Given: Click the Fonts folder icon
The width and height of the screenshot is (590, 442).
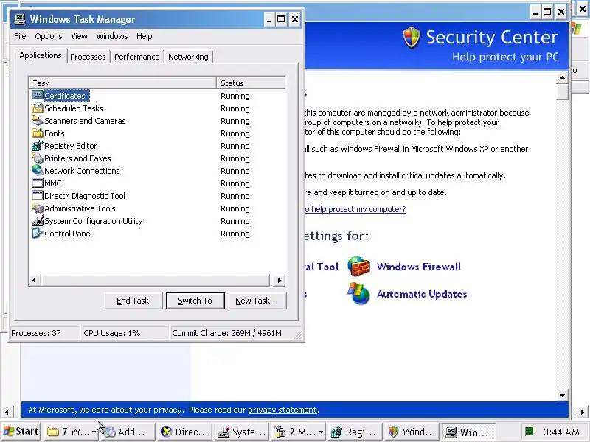Looking at the screenshot, I should tap(38, 133).
